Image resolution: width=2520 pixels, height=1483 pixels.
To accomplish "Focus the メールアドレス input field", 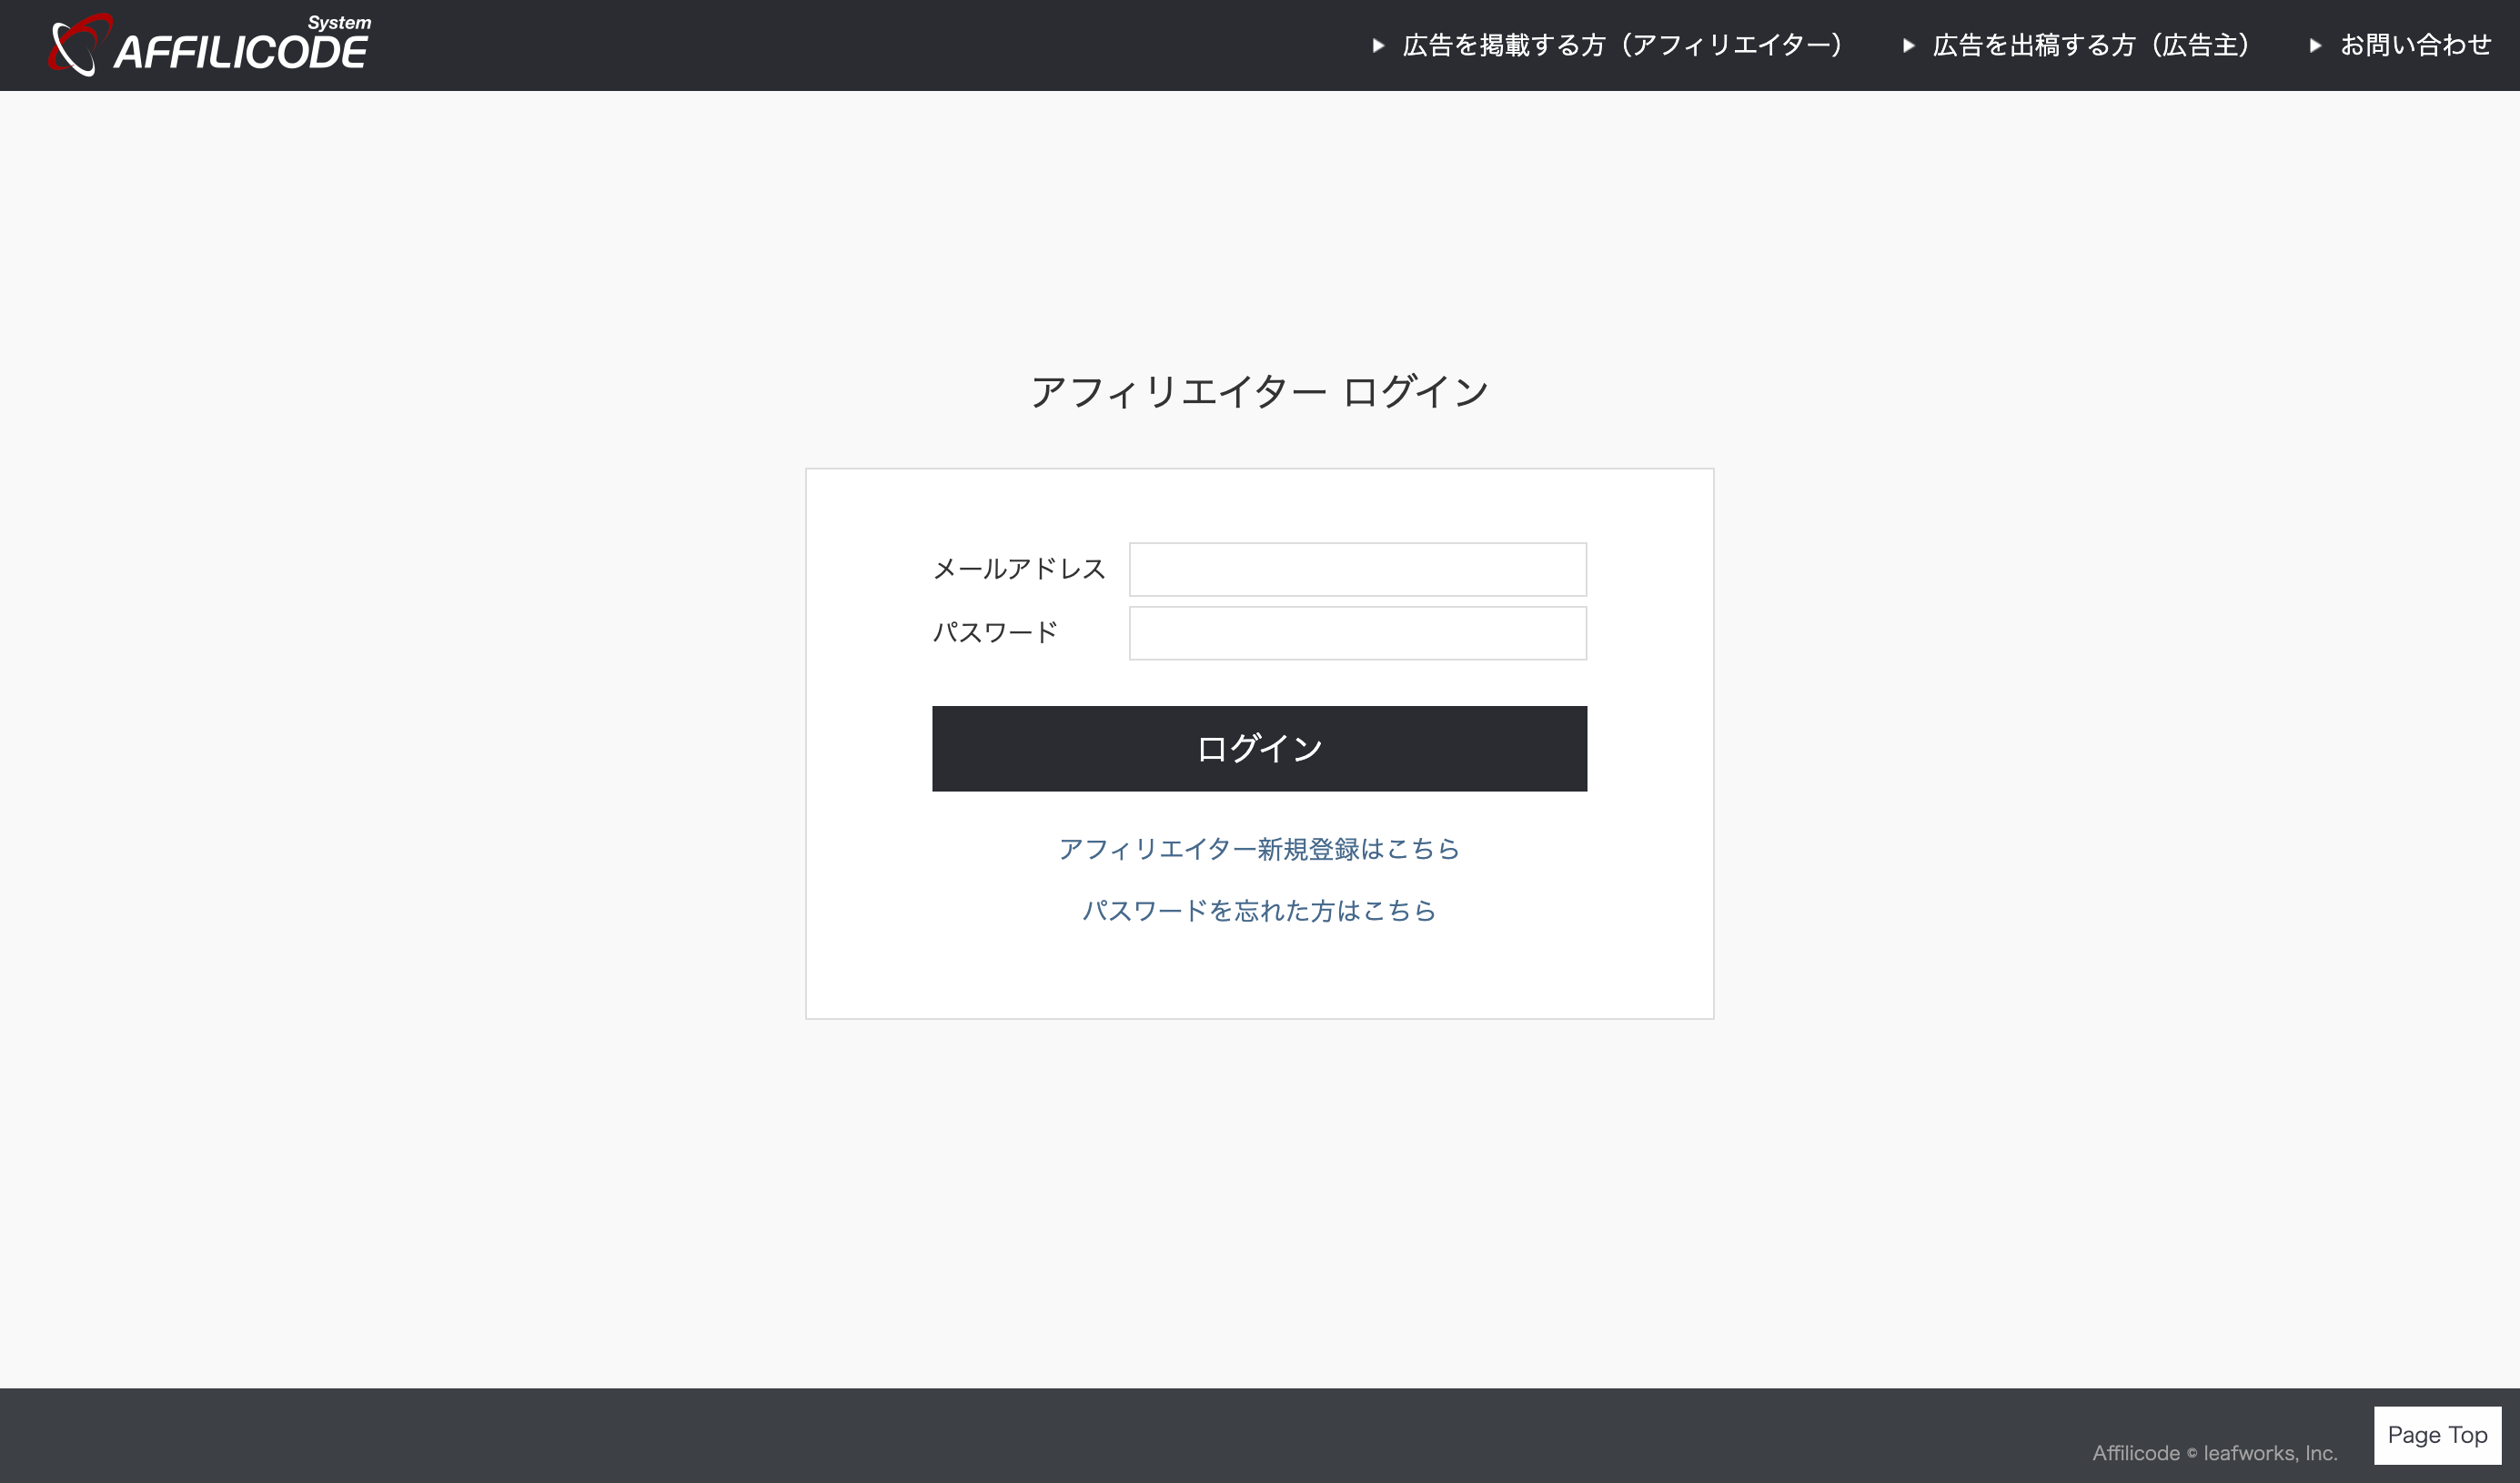I will coord(1357,569).
